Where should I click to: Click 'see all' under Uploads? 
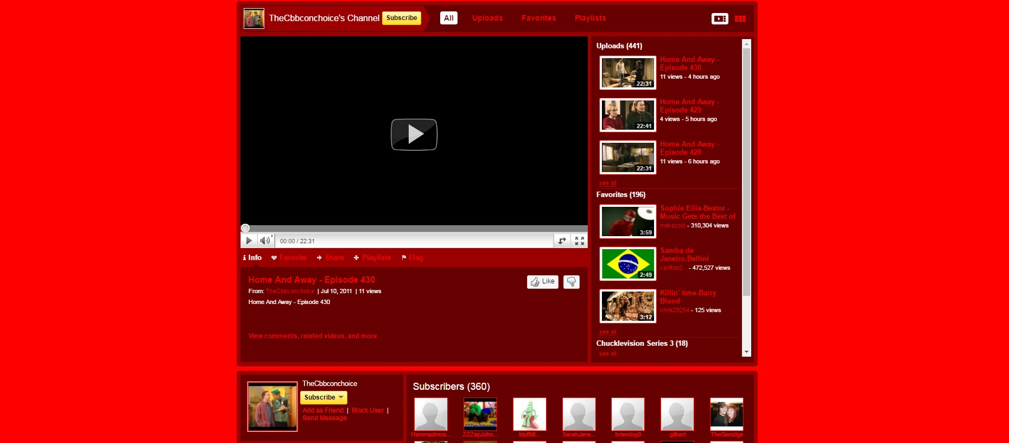608,183
